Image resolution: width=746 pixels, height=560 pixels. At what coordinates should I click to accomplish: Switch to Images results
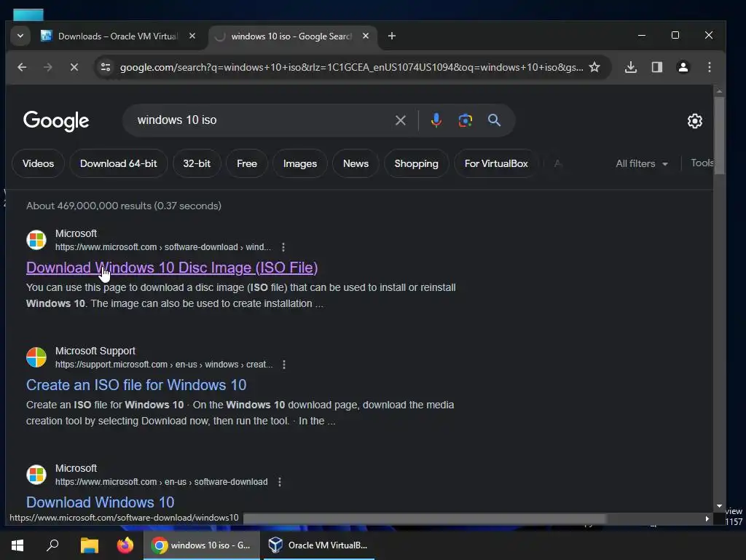[299, 163]
